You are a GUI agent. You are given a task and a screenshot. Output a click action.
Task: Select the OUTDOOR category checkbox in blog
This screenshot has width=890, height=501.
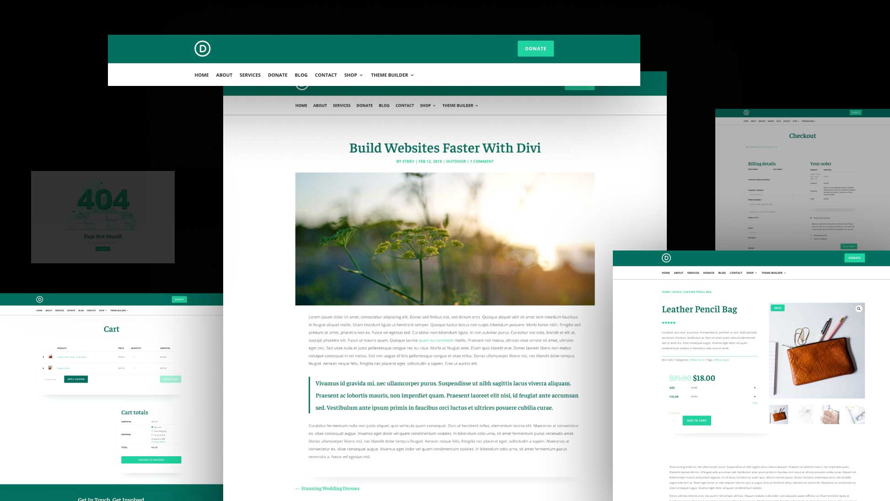click(456, 161)
